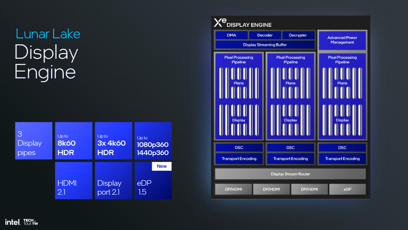Select the 3 Display pipes tile
Viewport: 408px width, 230px height.
(x=34, y=141)
